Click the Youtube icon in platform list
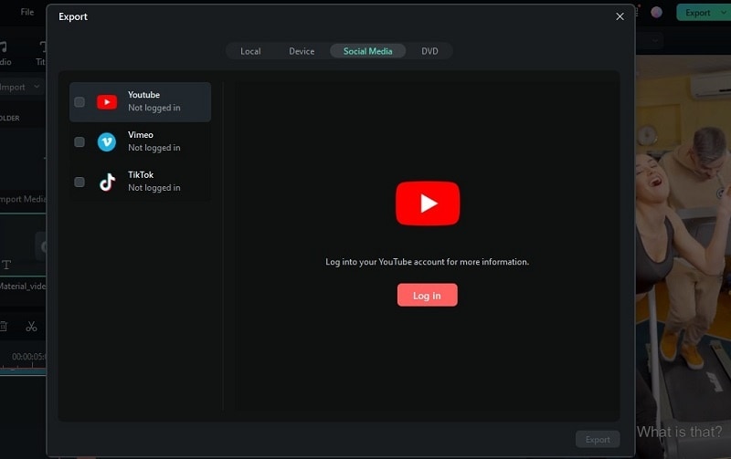The height and width of the screenshot is (459, 731). pyautogui.click(x=107, y=102)
